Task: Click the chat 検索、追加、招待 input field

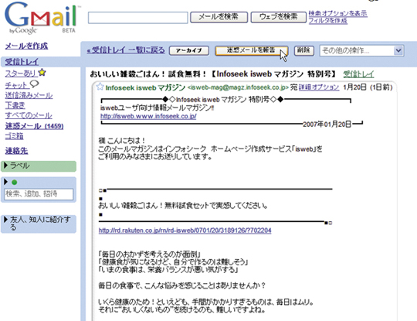Action: click(x=39, y=194)
